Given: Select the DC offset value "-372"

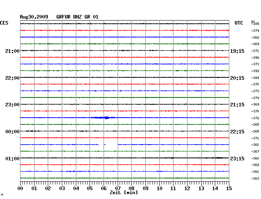Looking at the screenshot, I should 255,118.
